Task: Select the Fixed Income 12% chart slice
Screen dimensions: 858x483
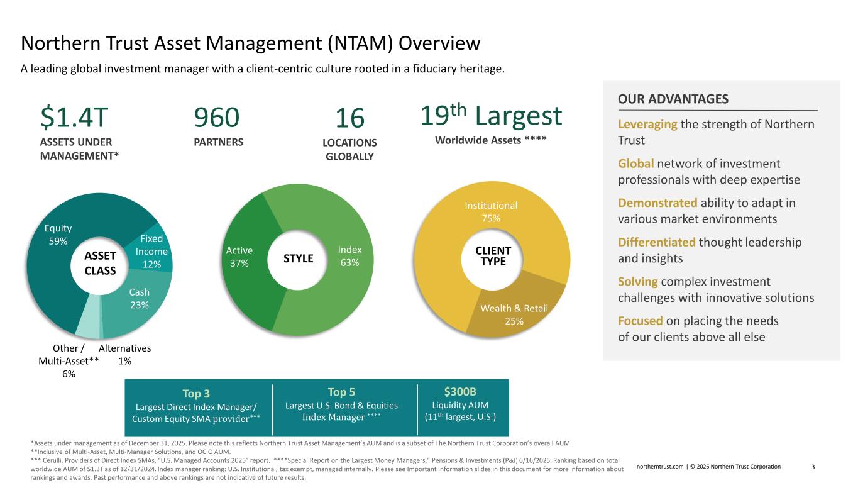Action: point(151,252)
